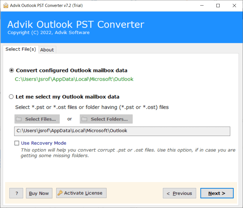Purchase the software via Buy Now
Viewport: 243px width, 208px height.
[x=39, y=193]
